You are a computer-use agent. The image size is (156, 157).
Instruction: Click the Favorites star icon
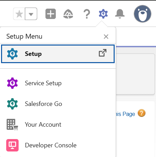19,14
